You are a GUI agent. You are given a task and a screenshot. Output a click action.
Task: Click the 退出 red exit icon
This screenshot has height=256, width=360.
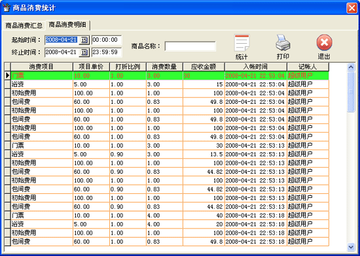(324, 42)
